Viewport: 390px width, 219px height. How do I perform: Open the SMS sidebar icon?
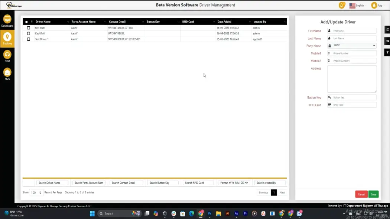coord(7,74)
